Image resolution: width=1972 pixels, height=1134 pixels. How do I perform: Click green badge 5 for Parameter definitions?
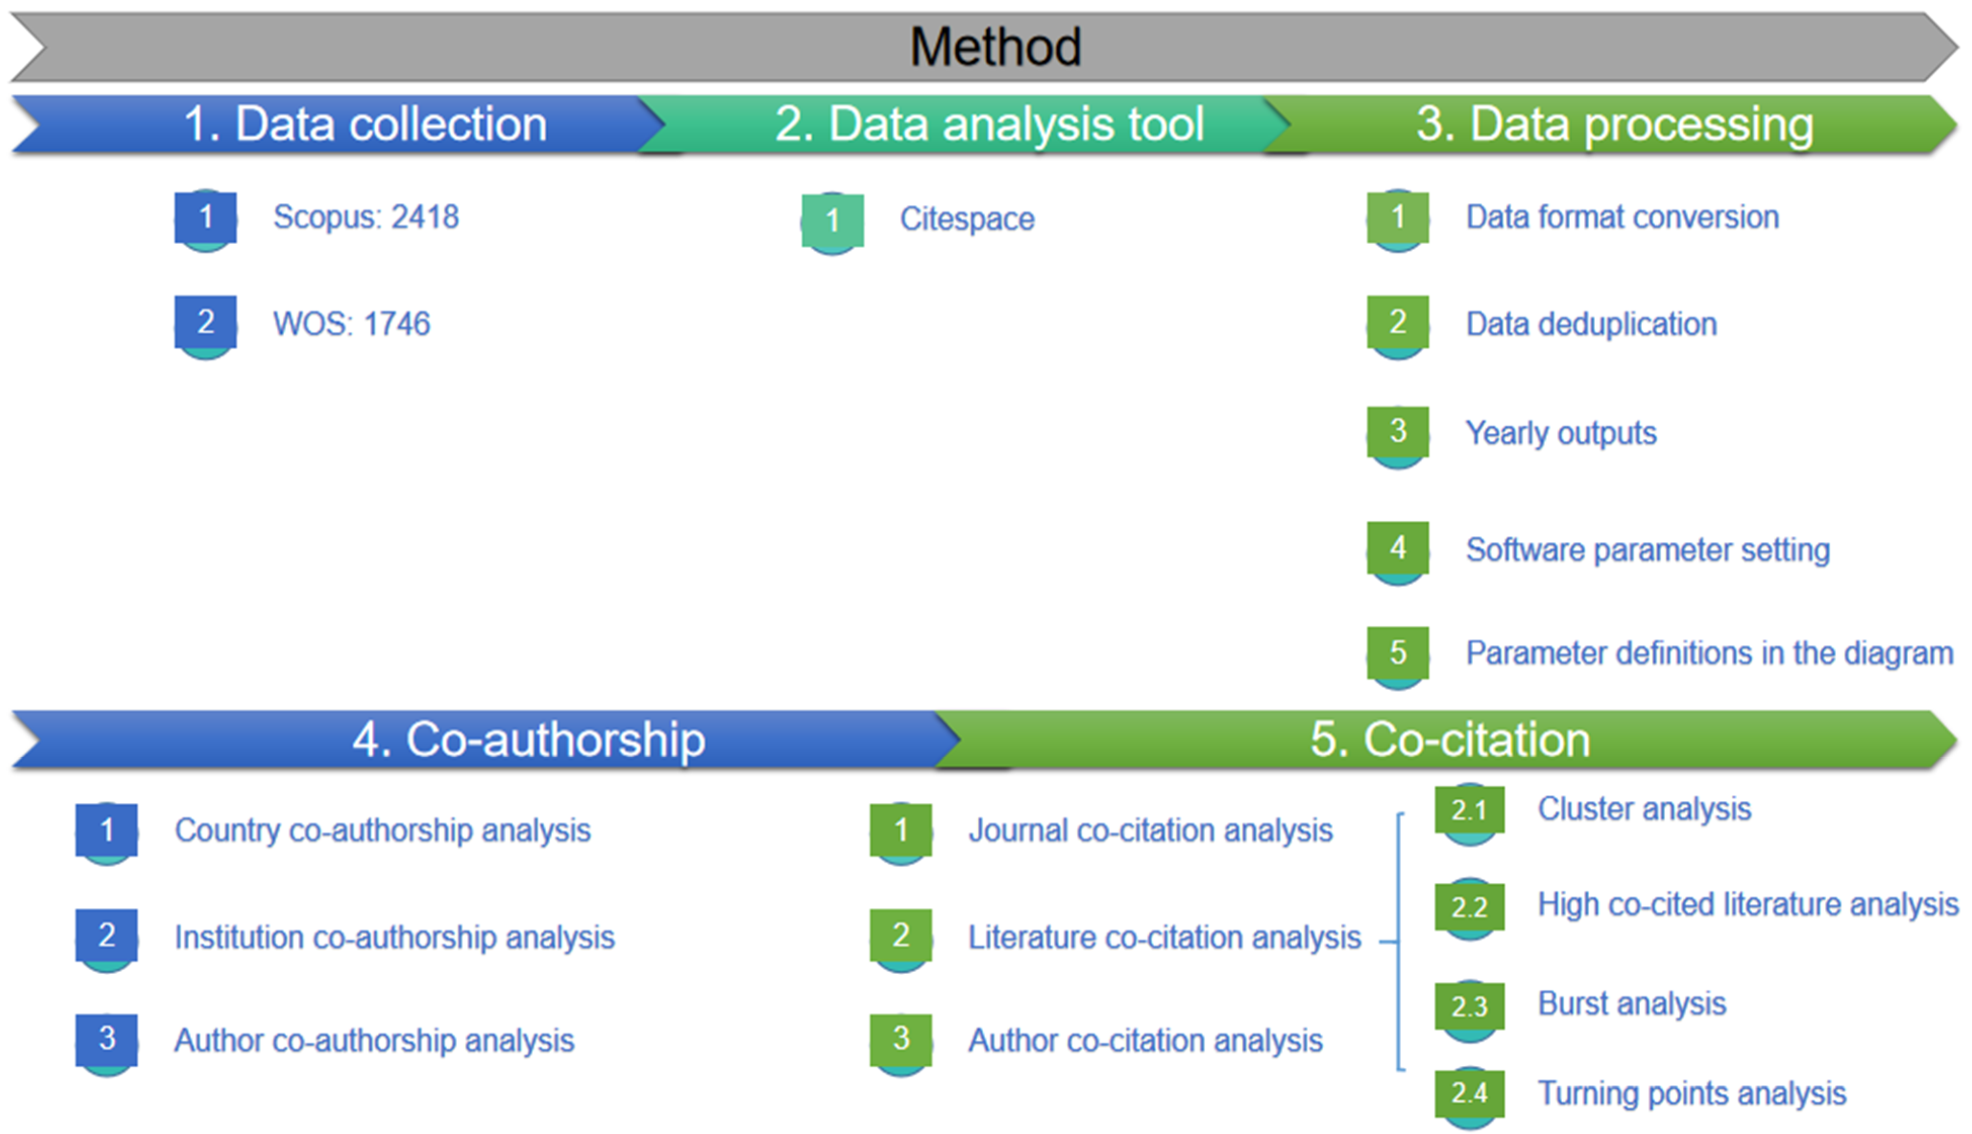1398,653
